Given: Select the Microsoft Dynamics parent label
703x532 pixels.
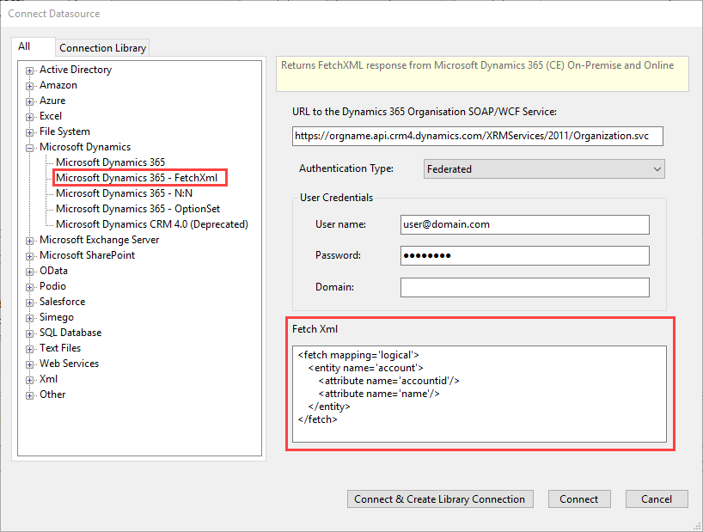Looking at the screenshot, I should tap(85, 147).
